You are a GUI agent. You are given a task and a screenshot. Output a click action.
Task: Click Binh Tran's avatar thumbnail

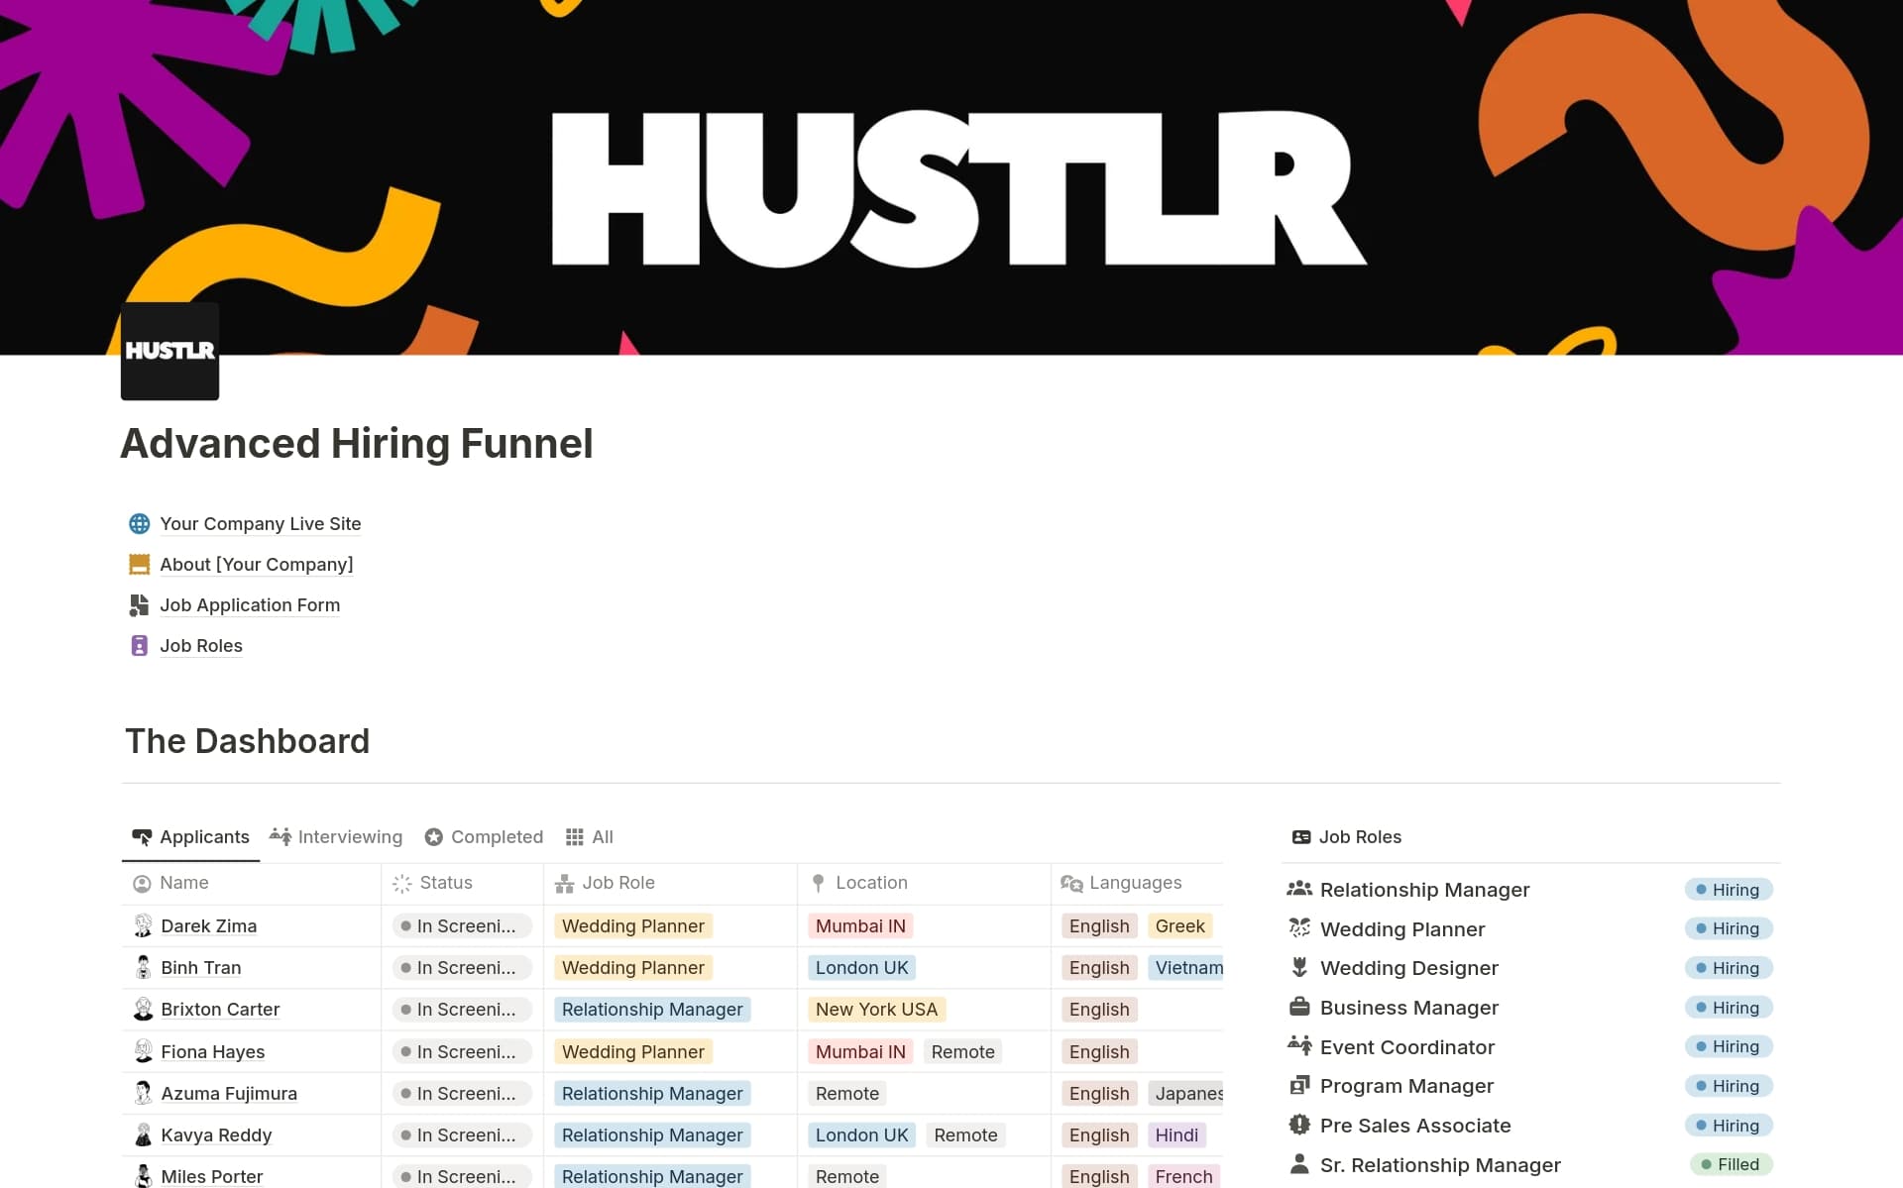[145, 967]
